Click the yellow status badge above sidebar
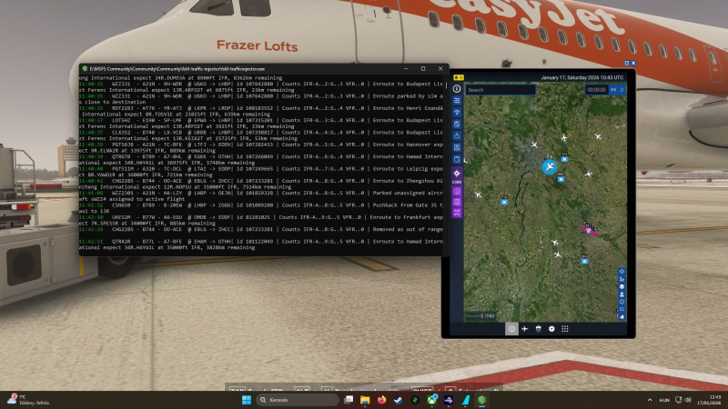728x409 pixels. tap(459, 77)
